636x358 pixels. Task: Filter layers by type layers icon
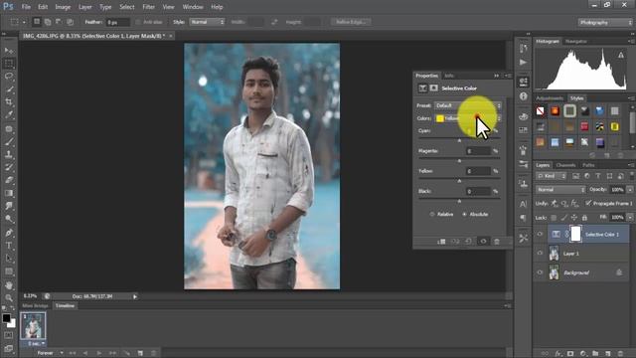(x=598, y=176)
